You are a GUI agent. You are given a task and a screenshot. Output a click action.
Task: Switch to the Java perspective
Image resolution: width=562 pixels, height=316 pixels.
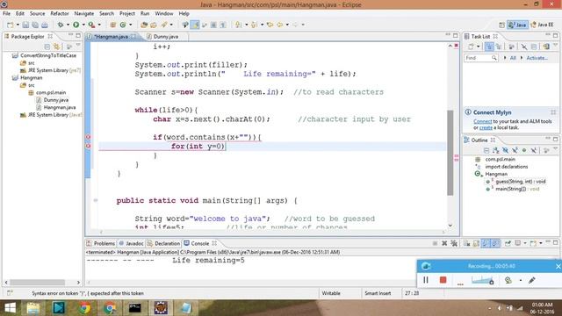point(517,25)
